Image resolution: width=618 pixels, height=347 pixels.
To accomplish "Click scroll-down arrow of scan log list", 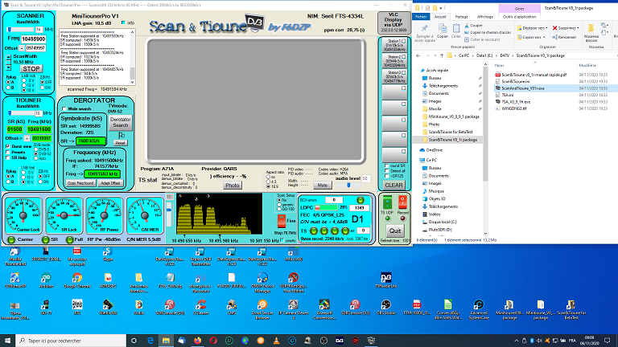I will (x=132, y=82).
